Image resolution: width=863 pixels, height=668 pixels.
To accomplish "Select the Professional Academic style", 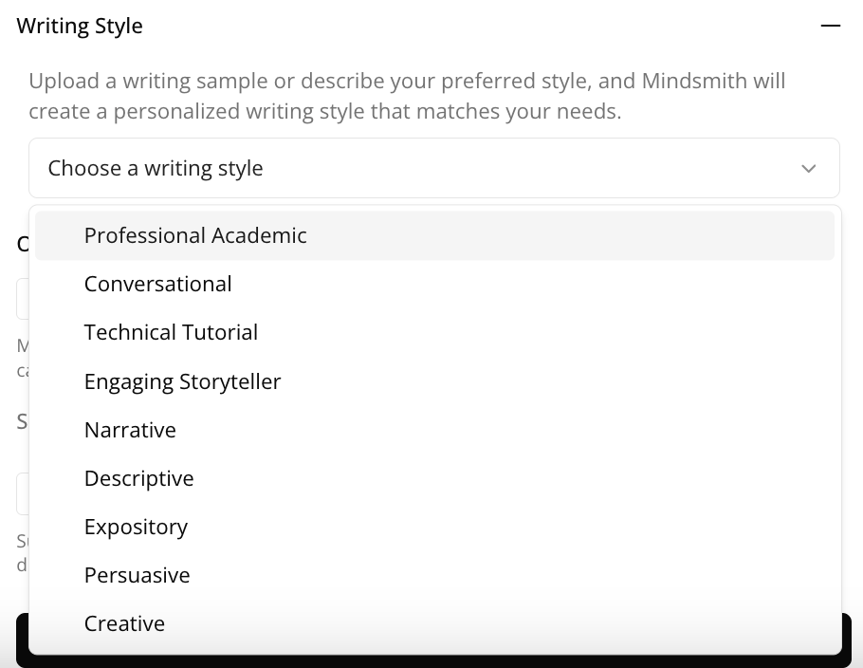I will pyautogui.click(x=195, y=235).
